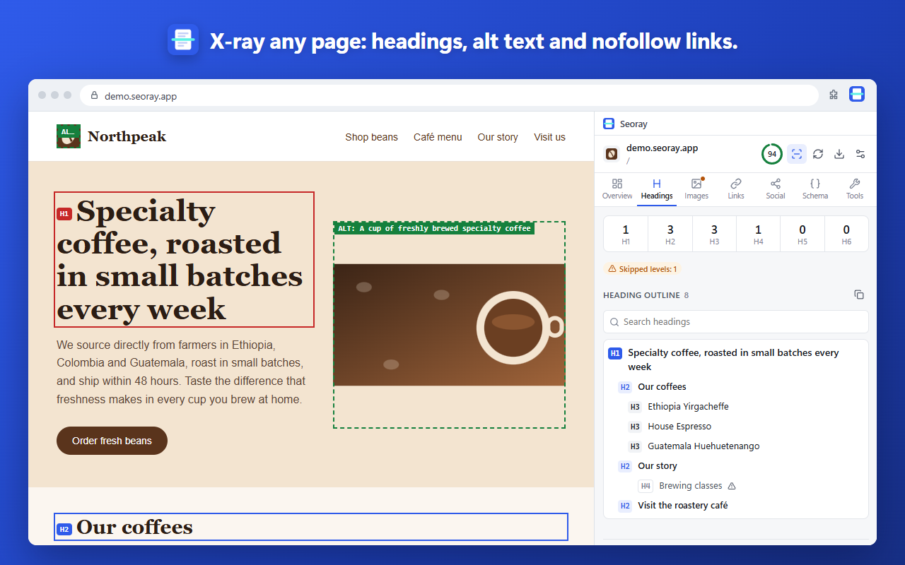View the SEO score 94 ring
This screenshot has height=565, width=905.
point(772,154)
